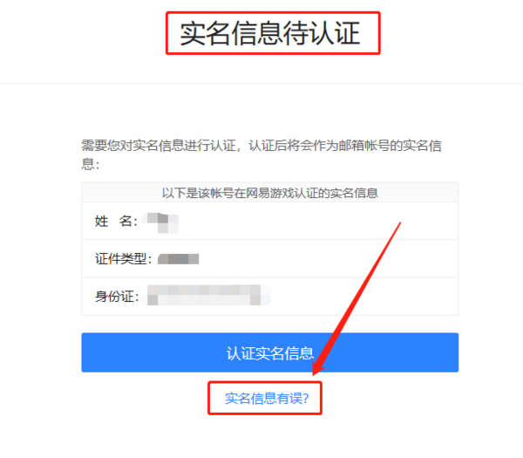This screenshot has width=523, height=458.
Task: Click the 证件类型 field label
Action: [x=123, y=259]
